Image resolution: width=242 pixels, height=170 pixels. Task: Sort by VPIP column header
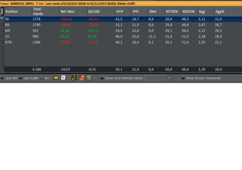[x=123, y=11]
